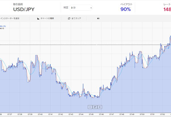Select the MA (15) indicator label
This screenshot has height=117, width=171.
pos(3,26)
